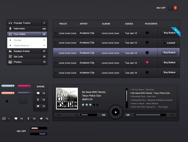Image resolution: width=188 pixels, height=142 pixels.
Task: Click the pink favourite heart icon
Action: (x=147, y=62)
